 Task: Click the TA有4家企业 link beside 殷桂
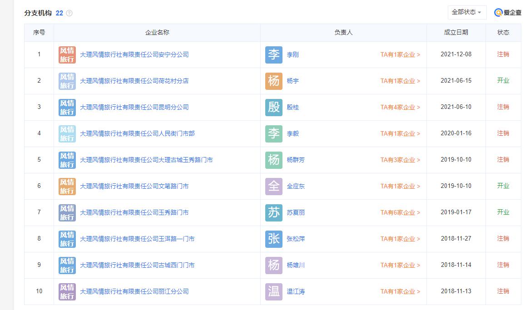[x=399, y=107]
